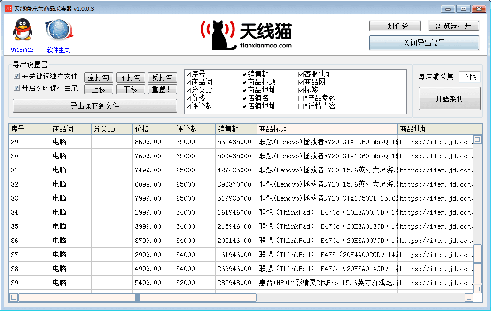Select sales cell 519935000 in row 33
491x311 pixels.
tap(236, 198)
